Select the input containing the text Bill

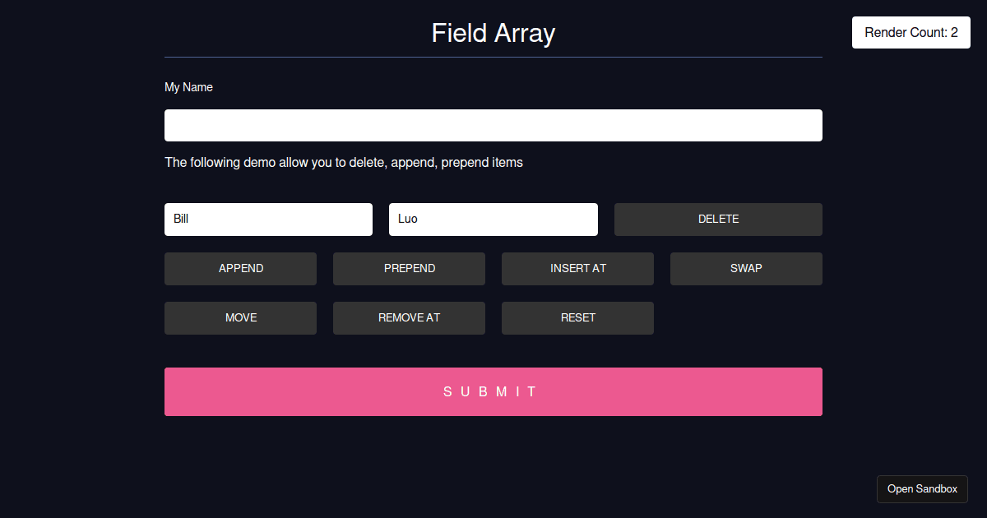pyautogui.click(x=268, y=219)
